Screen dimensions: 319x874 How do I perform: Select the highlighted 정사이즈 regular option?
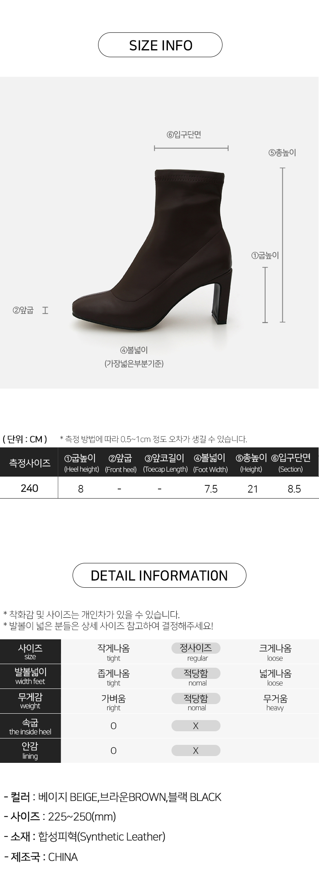tap(196, 648)
